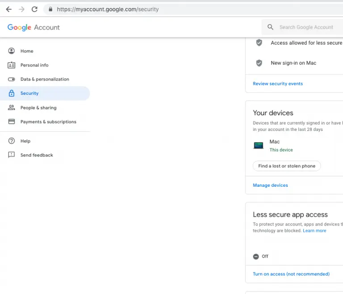Open Review security events link
343x294 pixels.
pos(278,84)
